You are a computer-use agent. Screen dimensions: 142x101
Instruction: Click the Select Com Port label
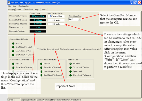(x=75, y=16)
